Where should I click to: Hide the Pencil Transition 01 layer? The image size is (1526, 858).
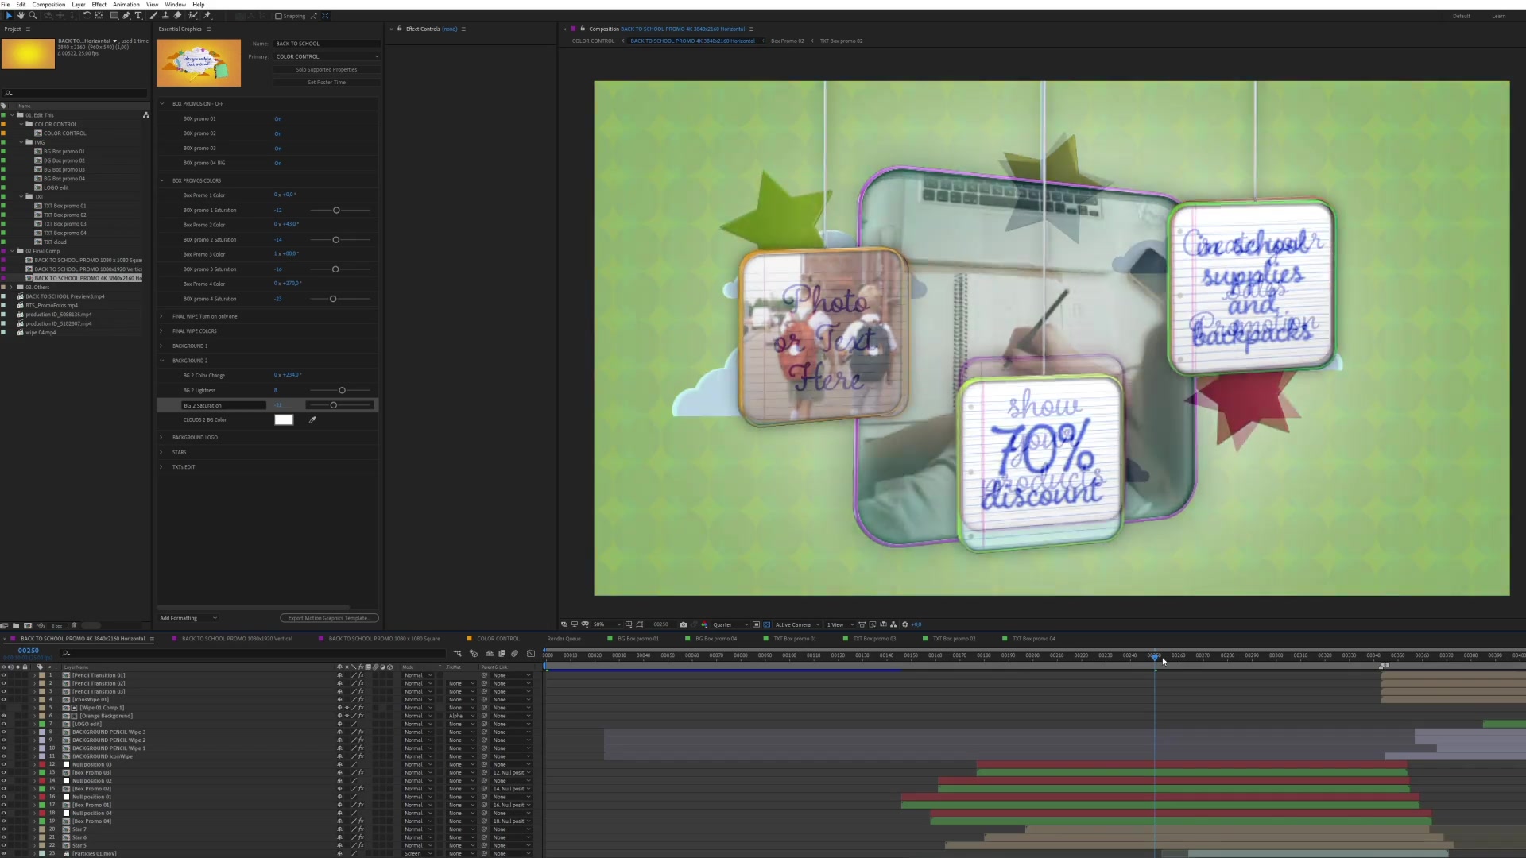[4, 675]
